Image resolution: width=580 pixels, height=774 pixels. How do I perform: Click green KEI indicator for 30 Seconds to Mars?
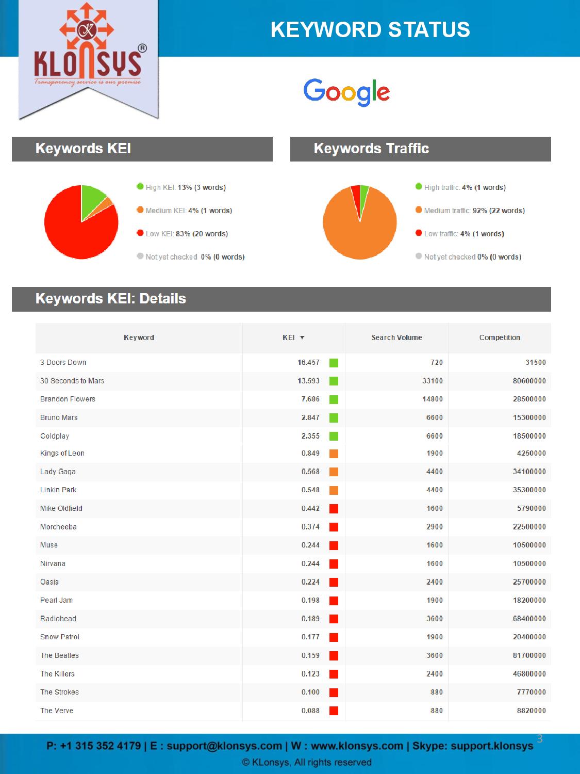point(334,381)
